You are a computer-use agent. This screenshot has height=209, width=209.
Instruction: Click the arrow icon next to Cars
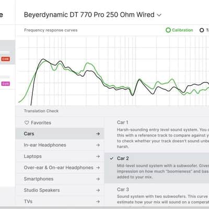[98, 134]
